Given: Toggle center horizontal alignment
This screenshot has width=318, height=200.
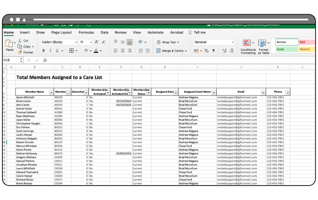Looking at the screenshot, I should click(x=123, y=51).
